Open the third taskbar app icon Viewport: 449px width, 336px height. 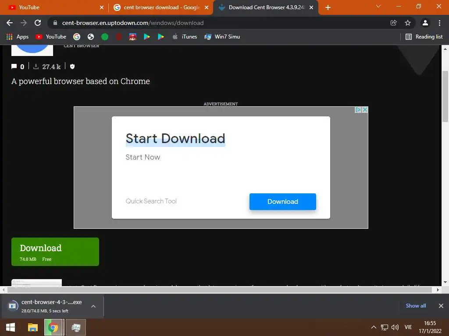(x=76, y=327)
